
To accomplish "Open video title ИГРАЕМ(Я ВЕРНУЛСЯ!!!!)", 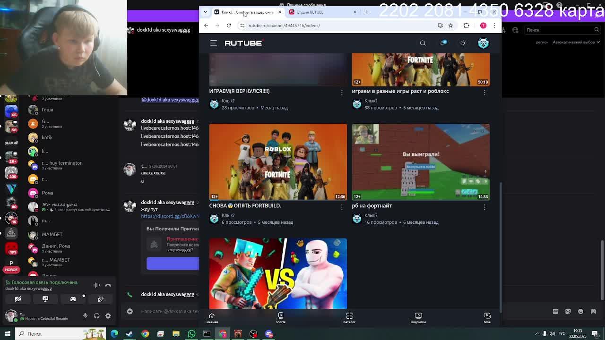I will tap(239, 91).
